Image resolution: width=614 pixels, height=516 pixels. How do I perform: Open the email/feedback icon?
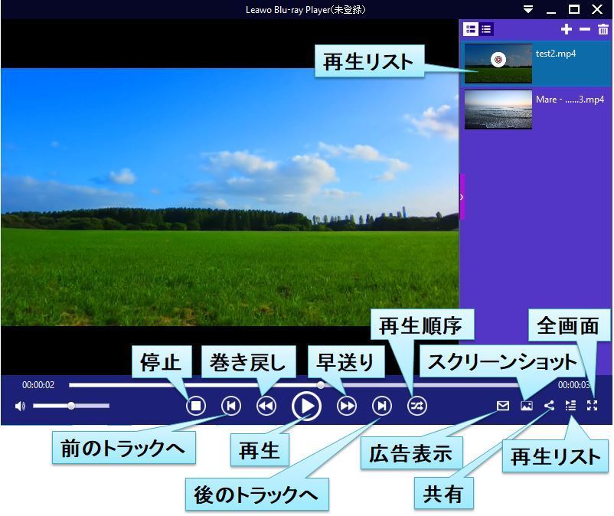point(502,407)
